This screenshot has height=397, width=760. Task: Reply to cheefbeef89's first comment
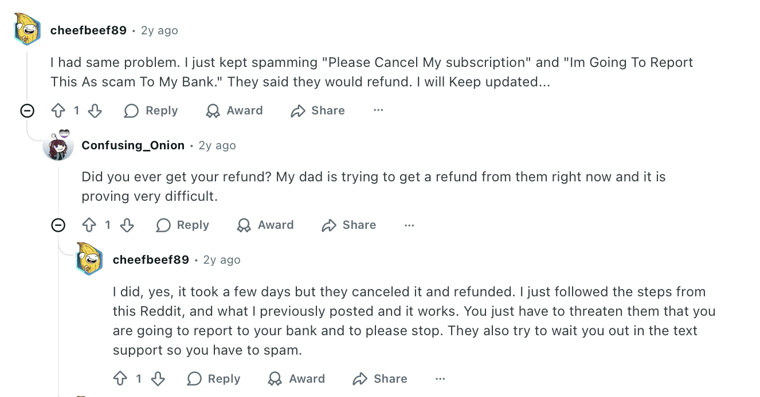coord(151,110)
